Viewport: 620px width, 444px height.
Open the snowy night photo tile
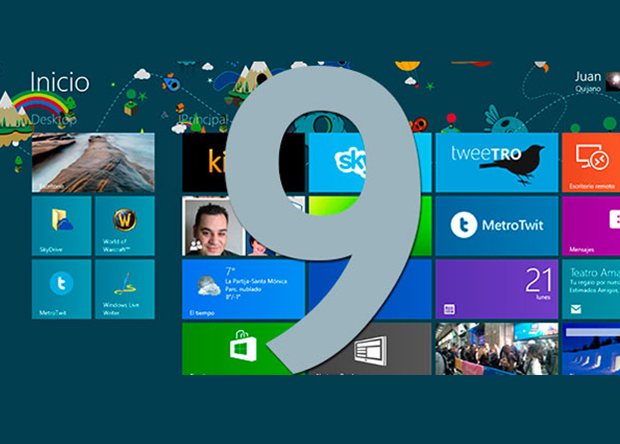pos(591,348)
